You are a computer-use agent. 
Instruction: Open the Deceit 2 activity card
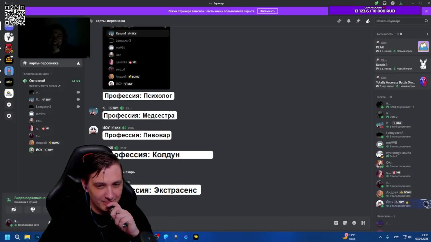402,64
